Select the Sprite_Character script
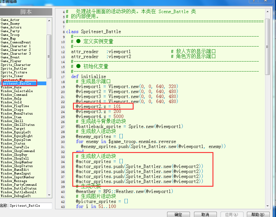The width and height of the screenshot is (276, 217). click(16, 65)
